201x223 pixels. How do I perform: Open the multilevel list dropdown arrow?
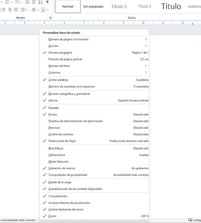pyautogui.click(x=21, y=2)
